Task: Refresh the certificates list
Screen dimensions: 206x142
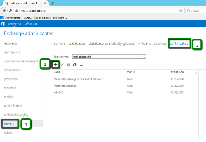Action: click(75, 65)
